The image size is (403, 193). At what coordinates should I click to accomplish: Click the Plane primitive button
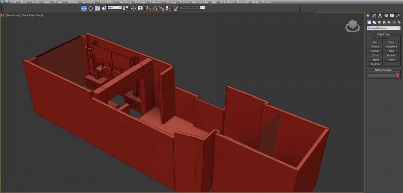tap(391, 60)
